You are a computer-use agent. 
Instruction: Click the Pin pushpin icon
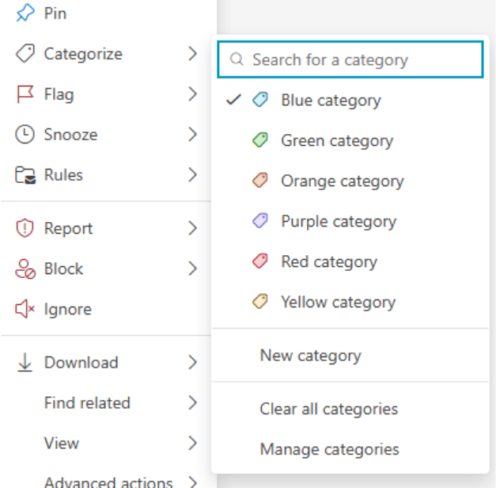coord(25,13)
